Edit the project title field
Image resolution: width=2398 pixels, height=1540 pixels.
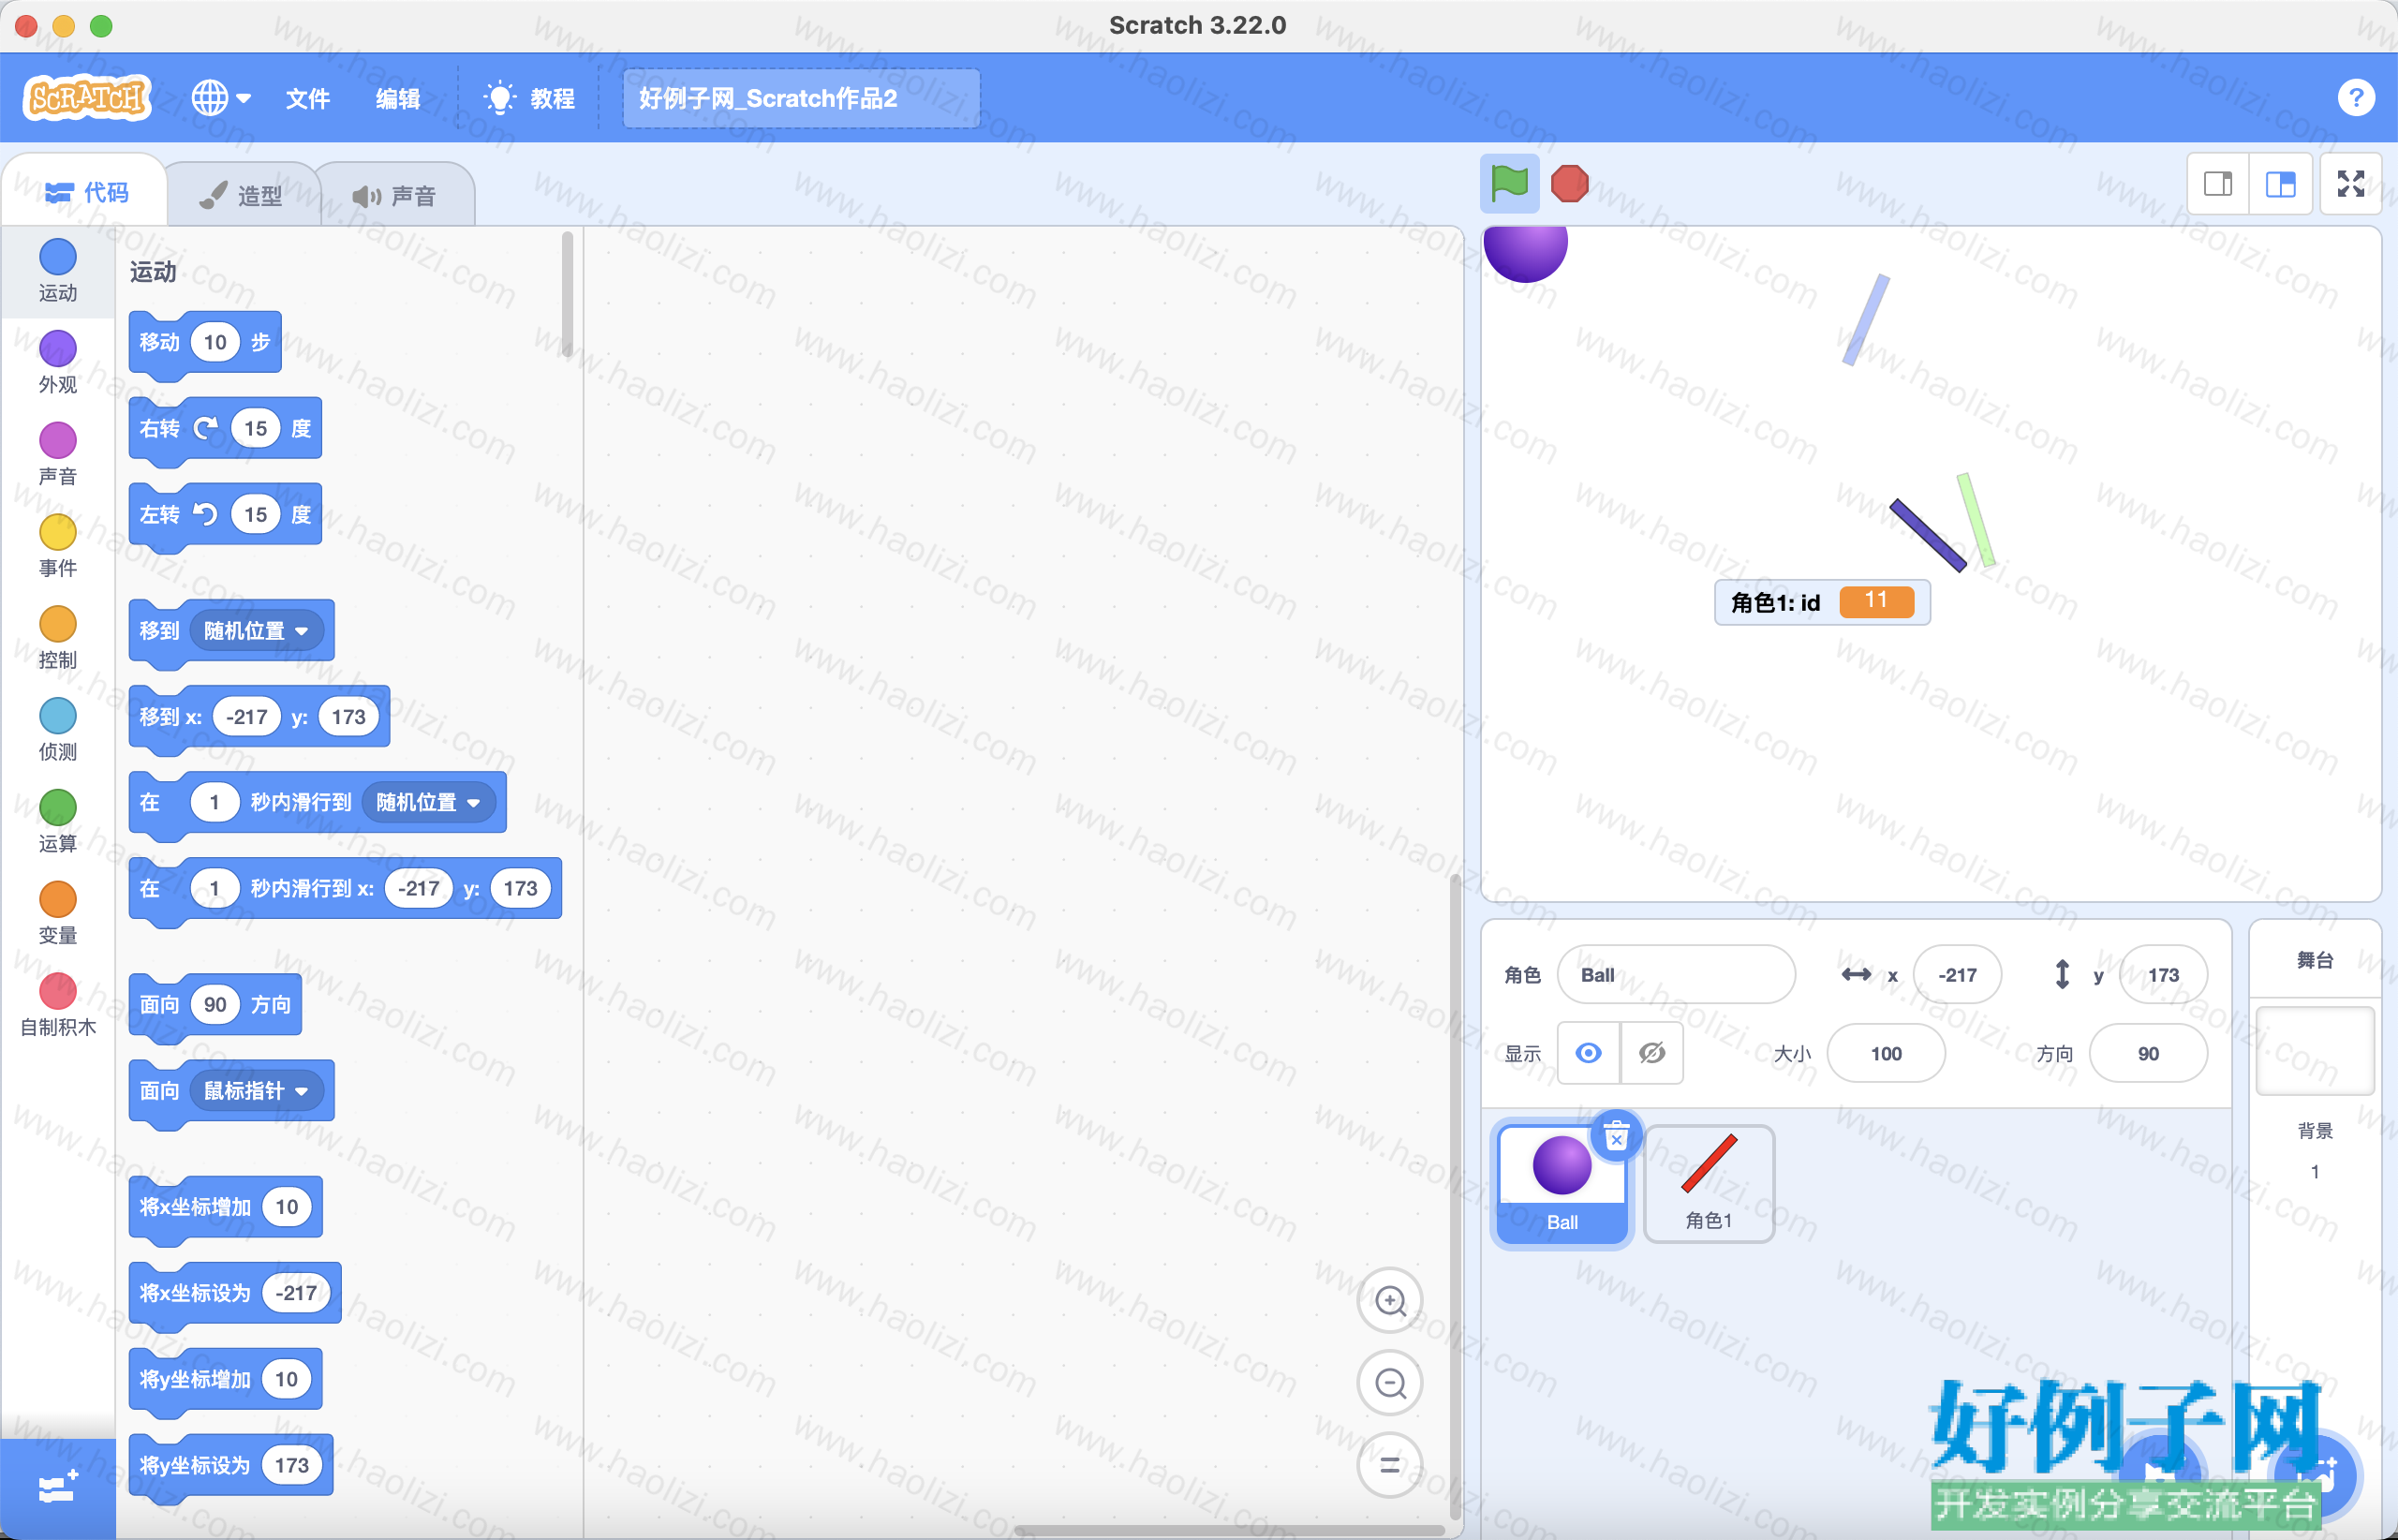tap(801, 98)
